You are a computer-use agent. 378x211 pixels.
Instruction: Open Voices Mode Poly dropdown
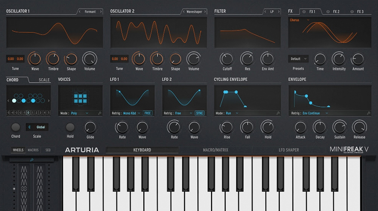click(x=80, y=113)
